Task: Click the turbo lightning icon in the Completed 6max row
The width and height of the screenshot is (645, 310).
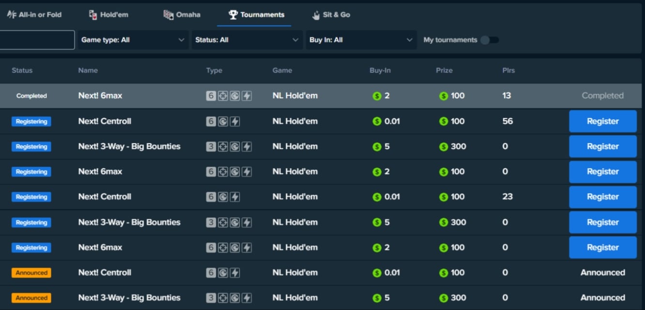Action: click(x=247, y=96)
